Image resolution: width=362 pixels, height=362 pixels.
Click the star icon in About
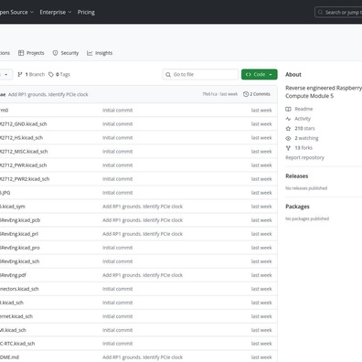tap(288, 128)
